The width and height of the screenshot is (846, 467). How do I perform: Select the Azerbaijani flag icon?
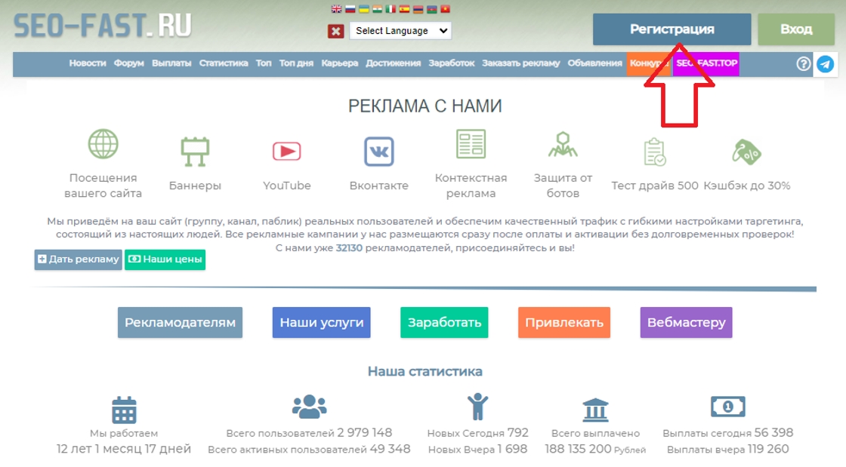[431, 9]
